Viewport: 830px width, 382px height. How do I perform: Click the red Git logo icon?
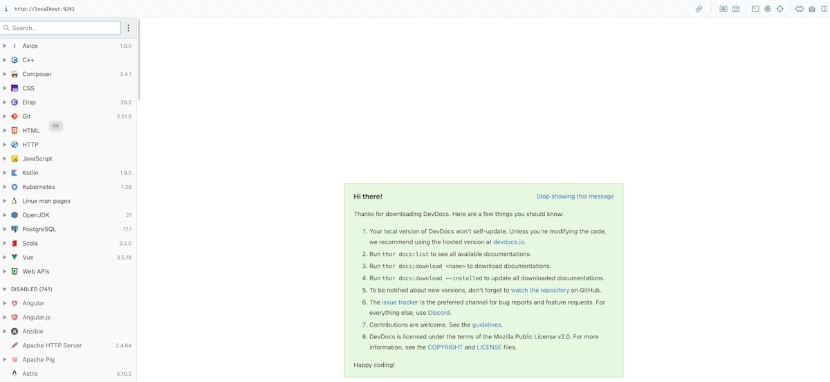click(15, 116)
